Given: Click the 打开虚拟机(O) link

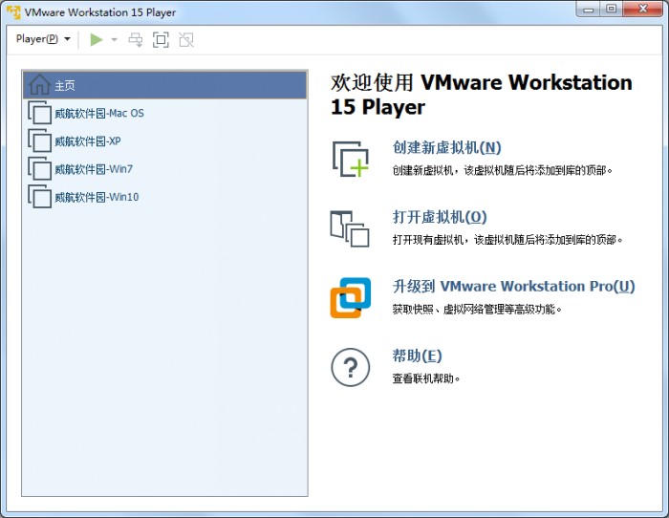Looking at the screenshot, I should coord(440,217).
